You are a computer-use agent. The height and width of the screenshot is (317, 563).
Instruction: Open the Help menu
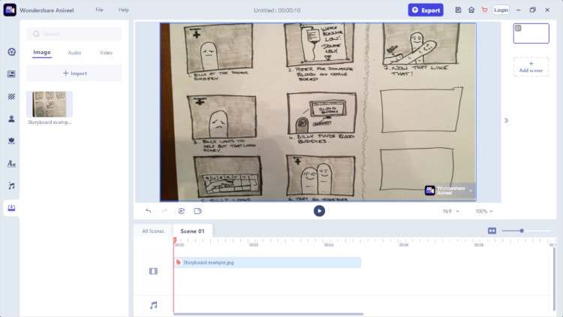click(x=124, y=10)
